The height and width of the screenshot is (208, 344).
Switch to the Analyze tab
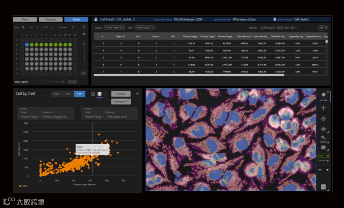tap(51, 19)
